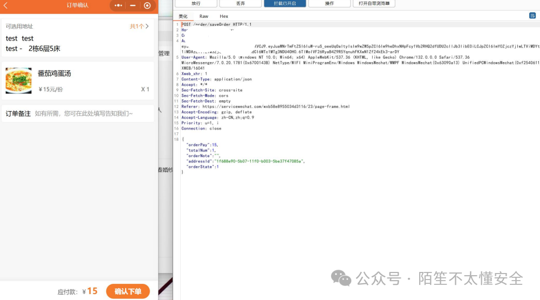Select the address text 2栋6层5床
Image resolution: width=540 pixels, height=300 pixels.
pos(44,49)
